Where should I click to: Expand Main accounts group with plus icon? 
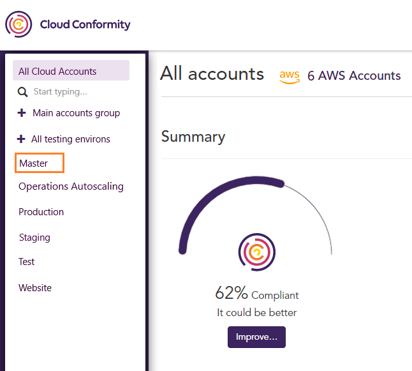point(22,112)
